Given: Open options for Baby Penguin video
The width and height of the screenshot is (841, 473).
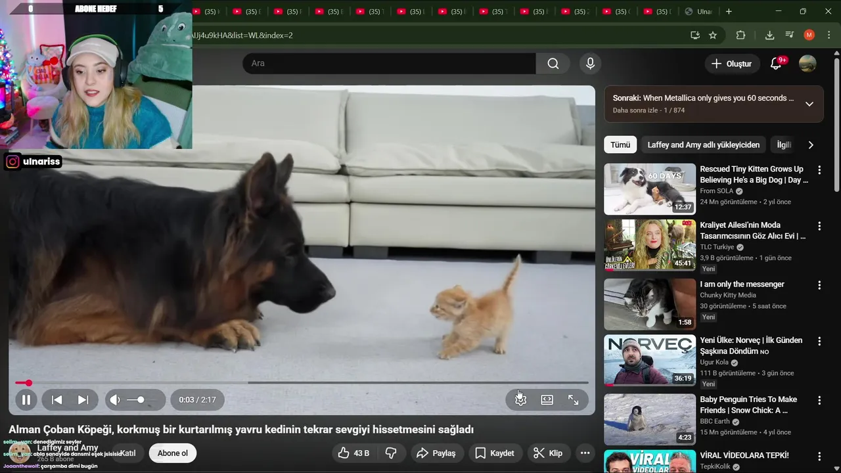Looking at the screenshot, I should [819, 400].
